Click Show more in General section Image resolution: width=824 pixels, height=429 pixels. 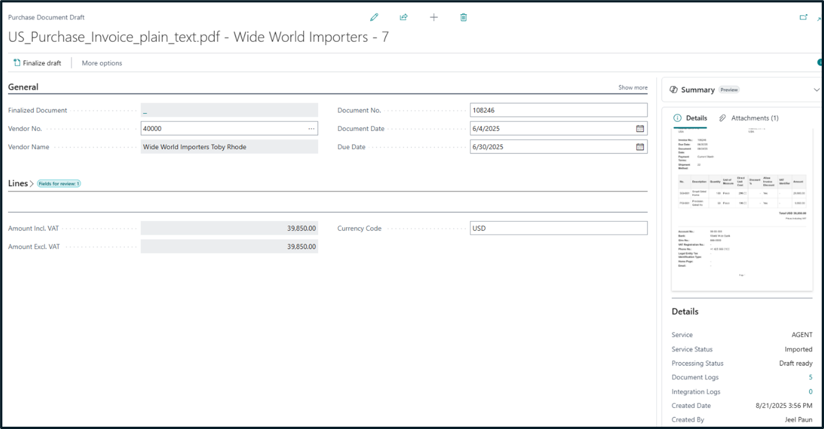pyautogui.click(x=633, y=88)
